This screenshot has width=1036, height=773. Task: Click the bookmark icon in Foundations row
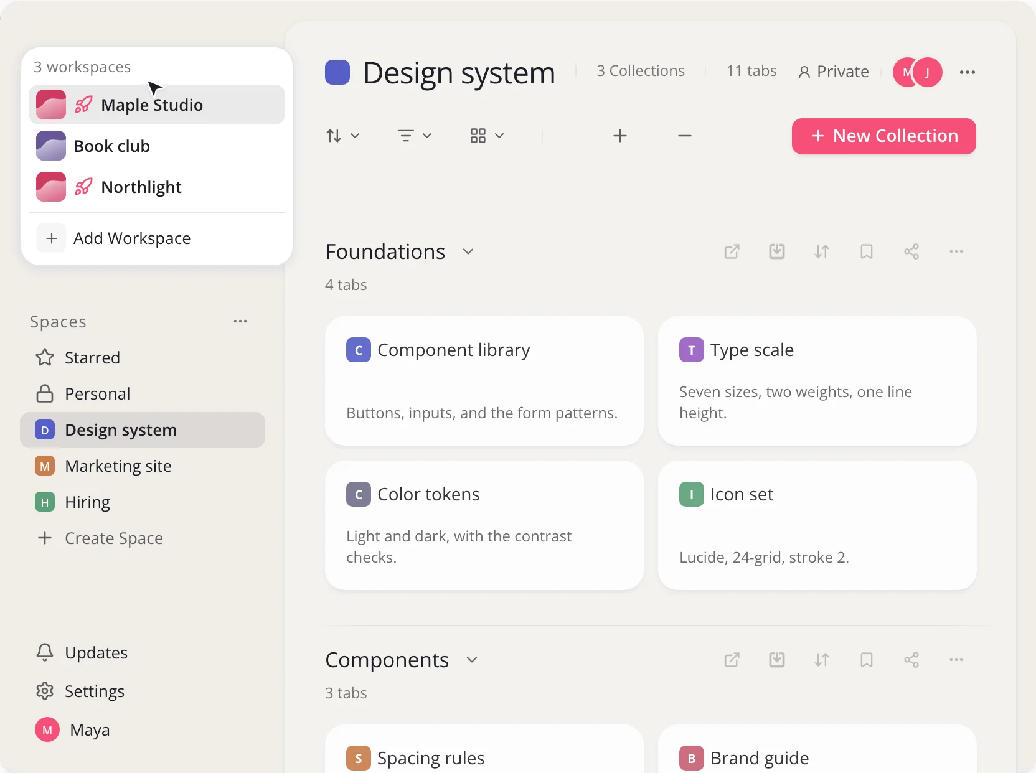[x=867, y=251]
